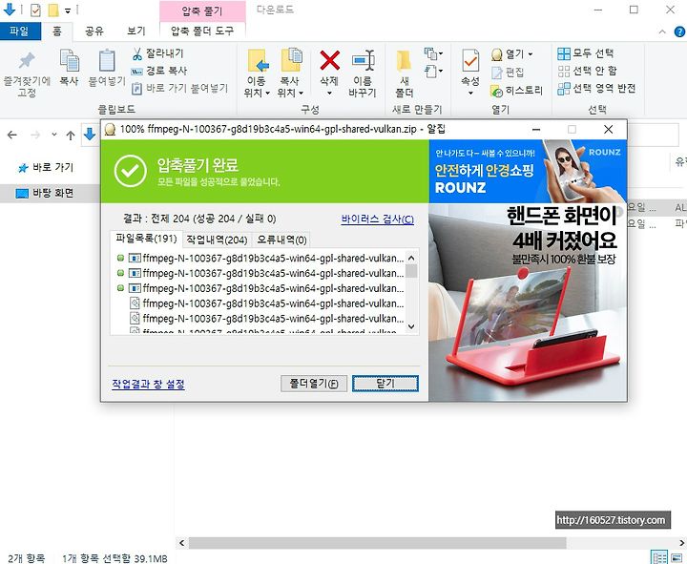Viewport: 687px width, 564px height.
Task: Click Invert selection (선택 영역 반전)
Action: tap(596, 88)
